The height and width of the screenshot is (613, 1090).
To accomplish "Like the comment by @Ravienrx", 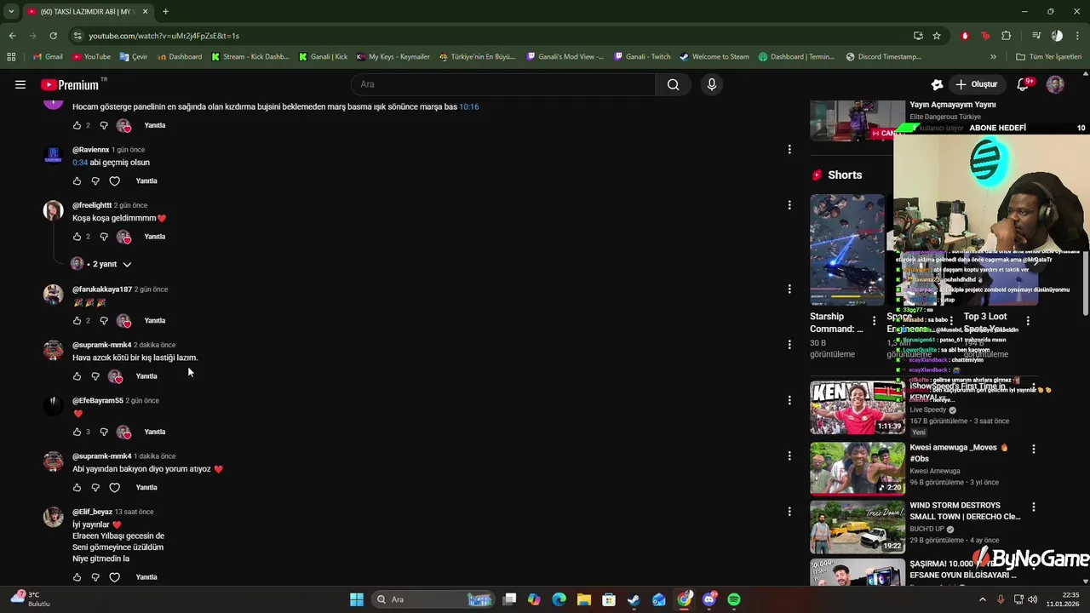I will click(x=77, y=180).
